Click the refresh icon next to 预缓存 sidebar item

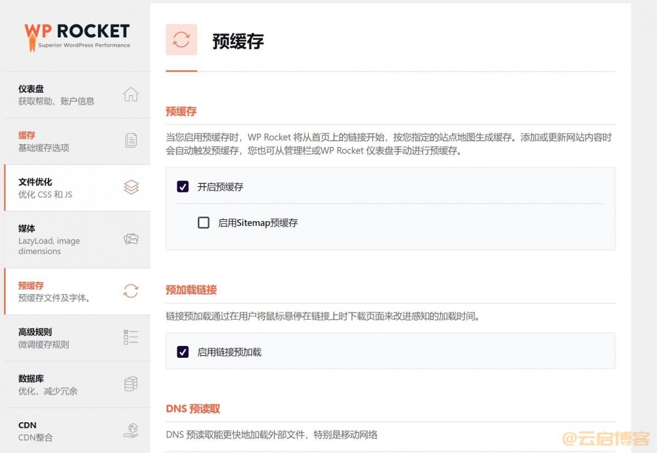[x=131, y=291]
